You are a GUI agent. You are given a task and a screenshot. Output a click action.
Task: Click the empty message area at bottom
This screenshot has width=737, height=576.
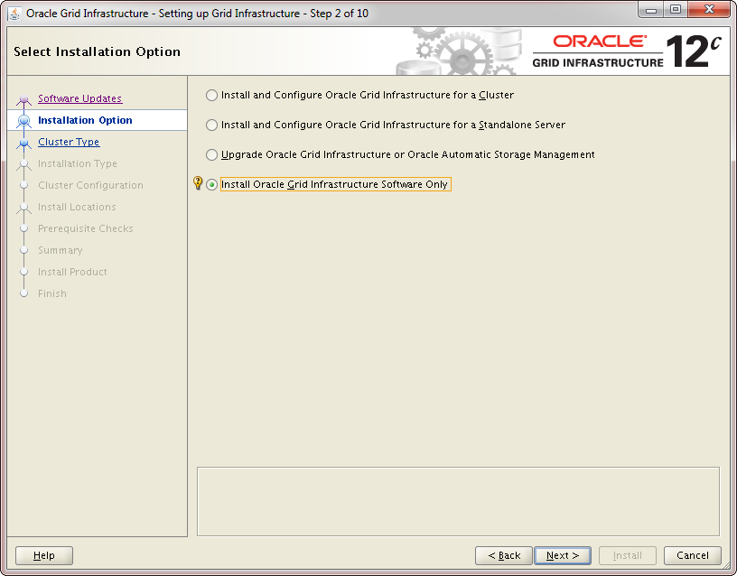[x=458, y=501]
